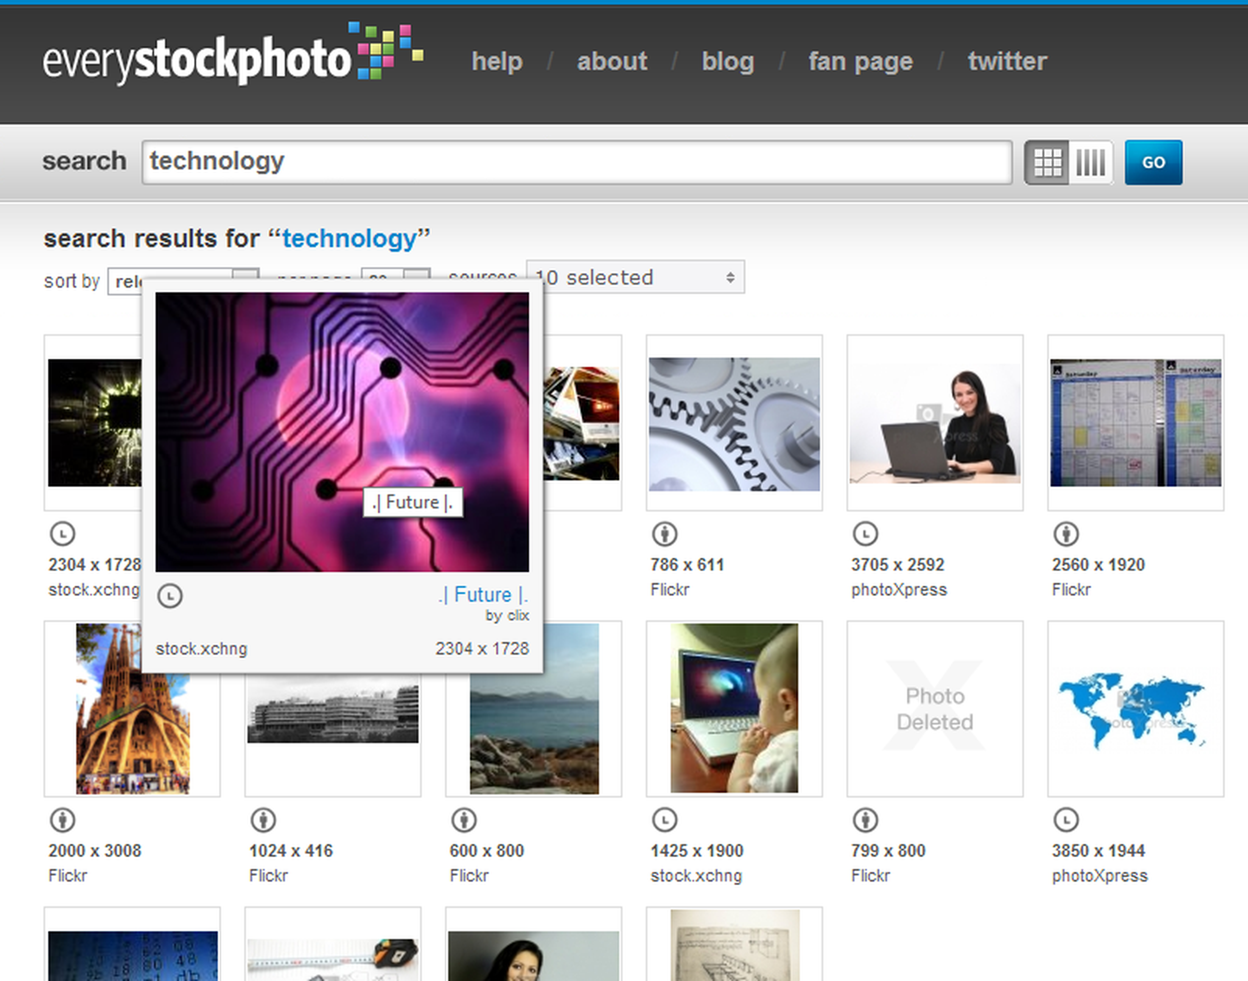Open the gears thumbnail 786 x 611
Viewport: 1248px width, 981px height.
(734, 424)
